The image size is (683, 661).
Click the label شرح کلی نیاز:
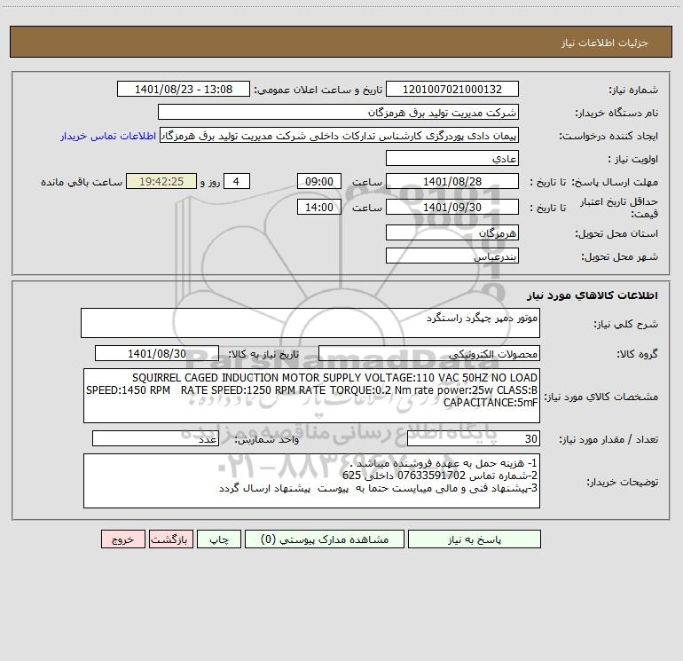[625, 324]
